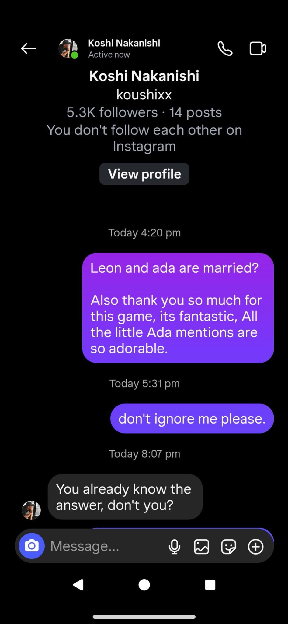Start a voice call with Koshi
288x624 pixels.
225,48
